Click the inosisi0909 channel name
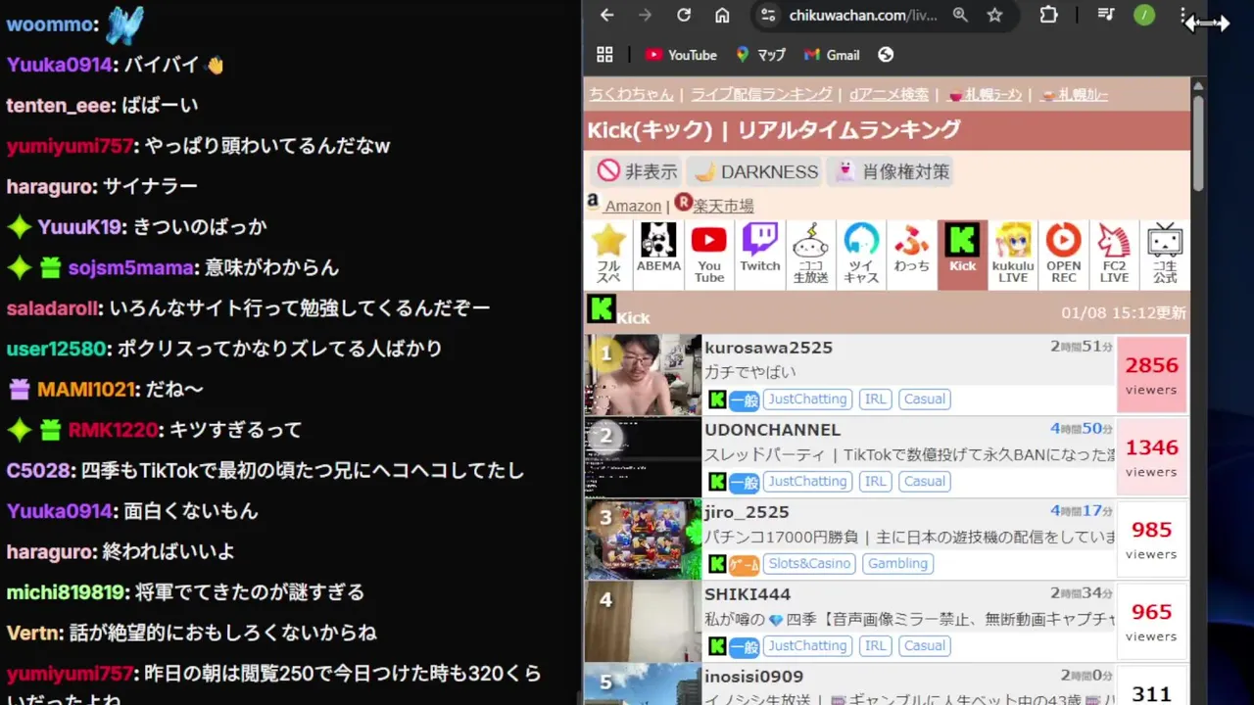The width and height of the screenshot is (1254, 705). coord(753,677)
